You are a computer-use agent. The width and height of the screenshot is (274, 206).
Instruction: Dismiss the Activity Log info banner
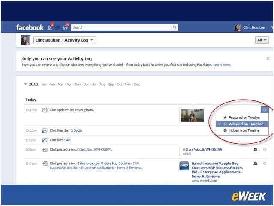pos(268,58)
